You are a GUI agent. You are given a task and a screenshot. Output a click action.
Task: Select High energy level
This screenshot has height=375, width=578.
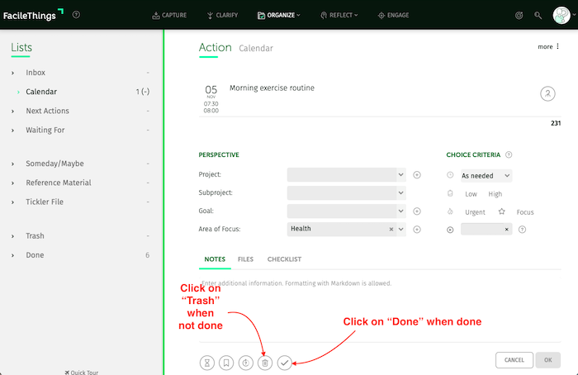(x=495, y=194)
